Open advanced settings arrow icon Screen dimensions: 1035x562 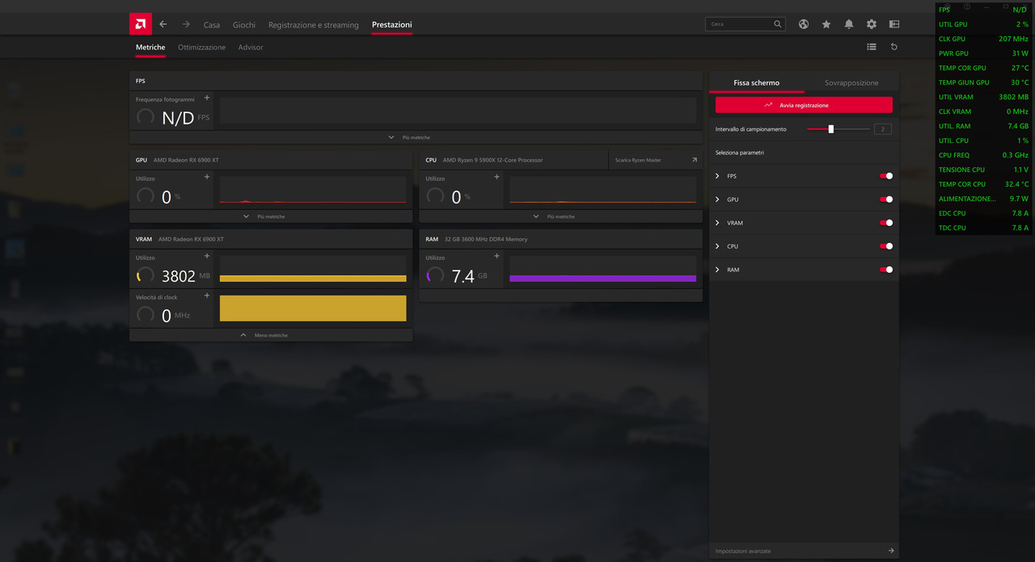coord(891,551)
